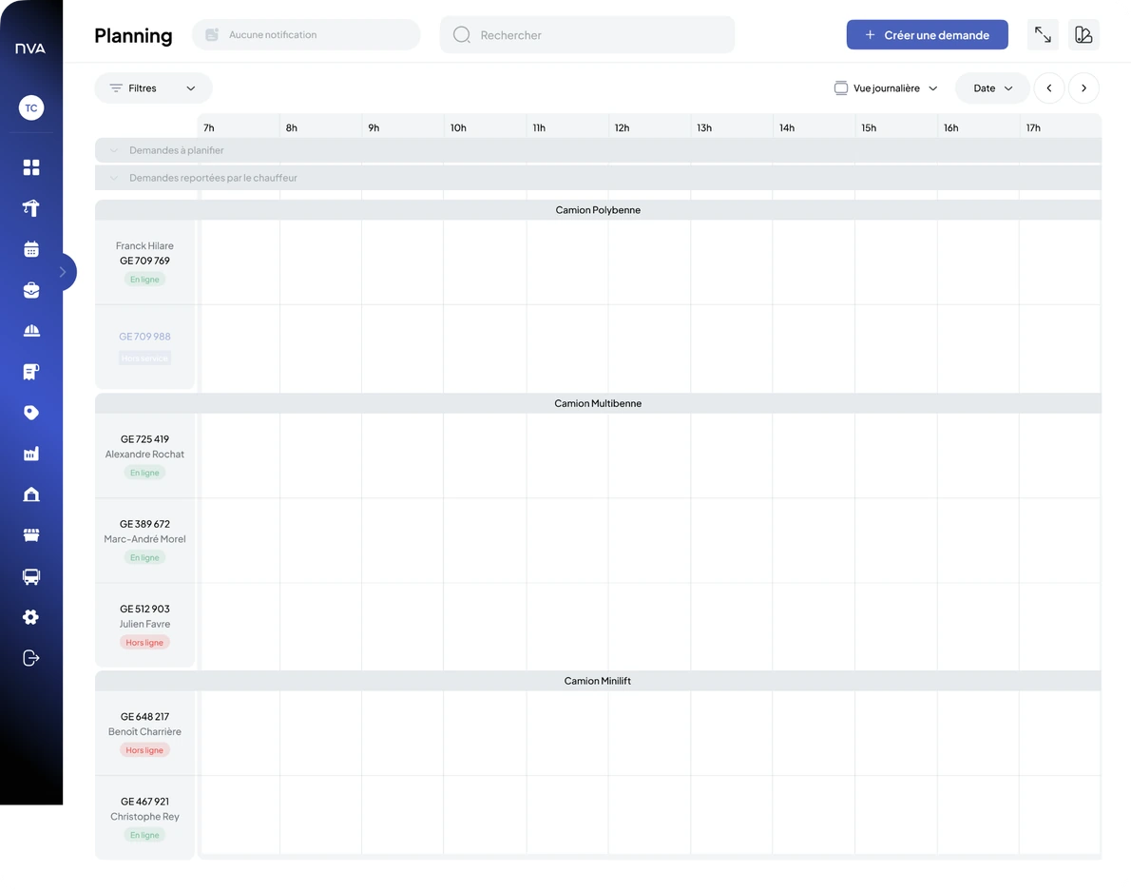
Task: Expand the sidebar with the arrow handle
Action: (65, 272)
